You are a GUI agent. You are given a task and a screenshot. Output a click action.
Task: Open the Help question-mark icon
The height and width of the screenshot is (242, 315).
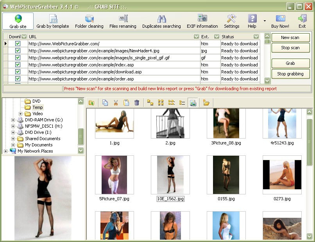coord(252,21)
